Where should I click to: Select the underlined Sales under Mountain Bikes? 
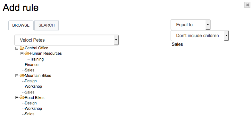click(29, 92)
